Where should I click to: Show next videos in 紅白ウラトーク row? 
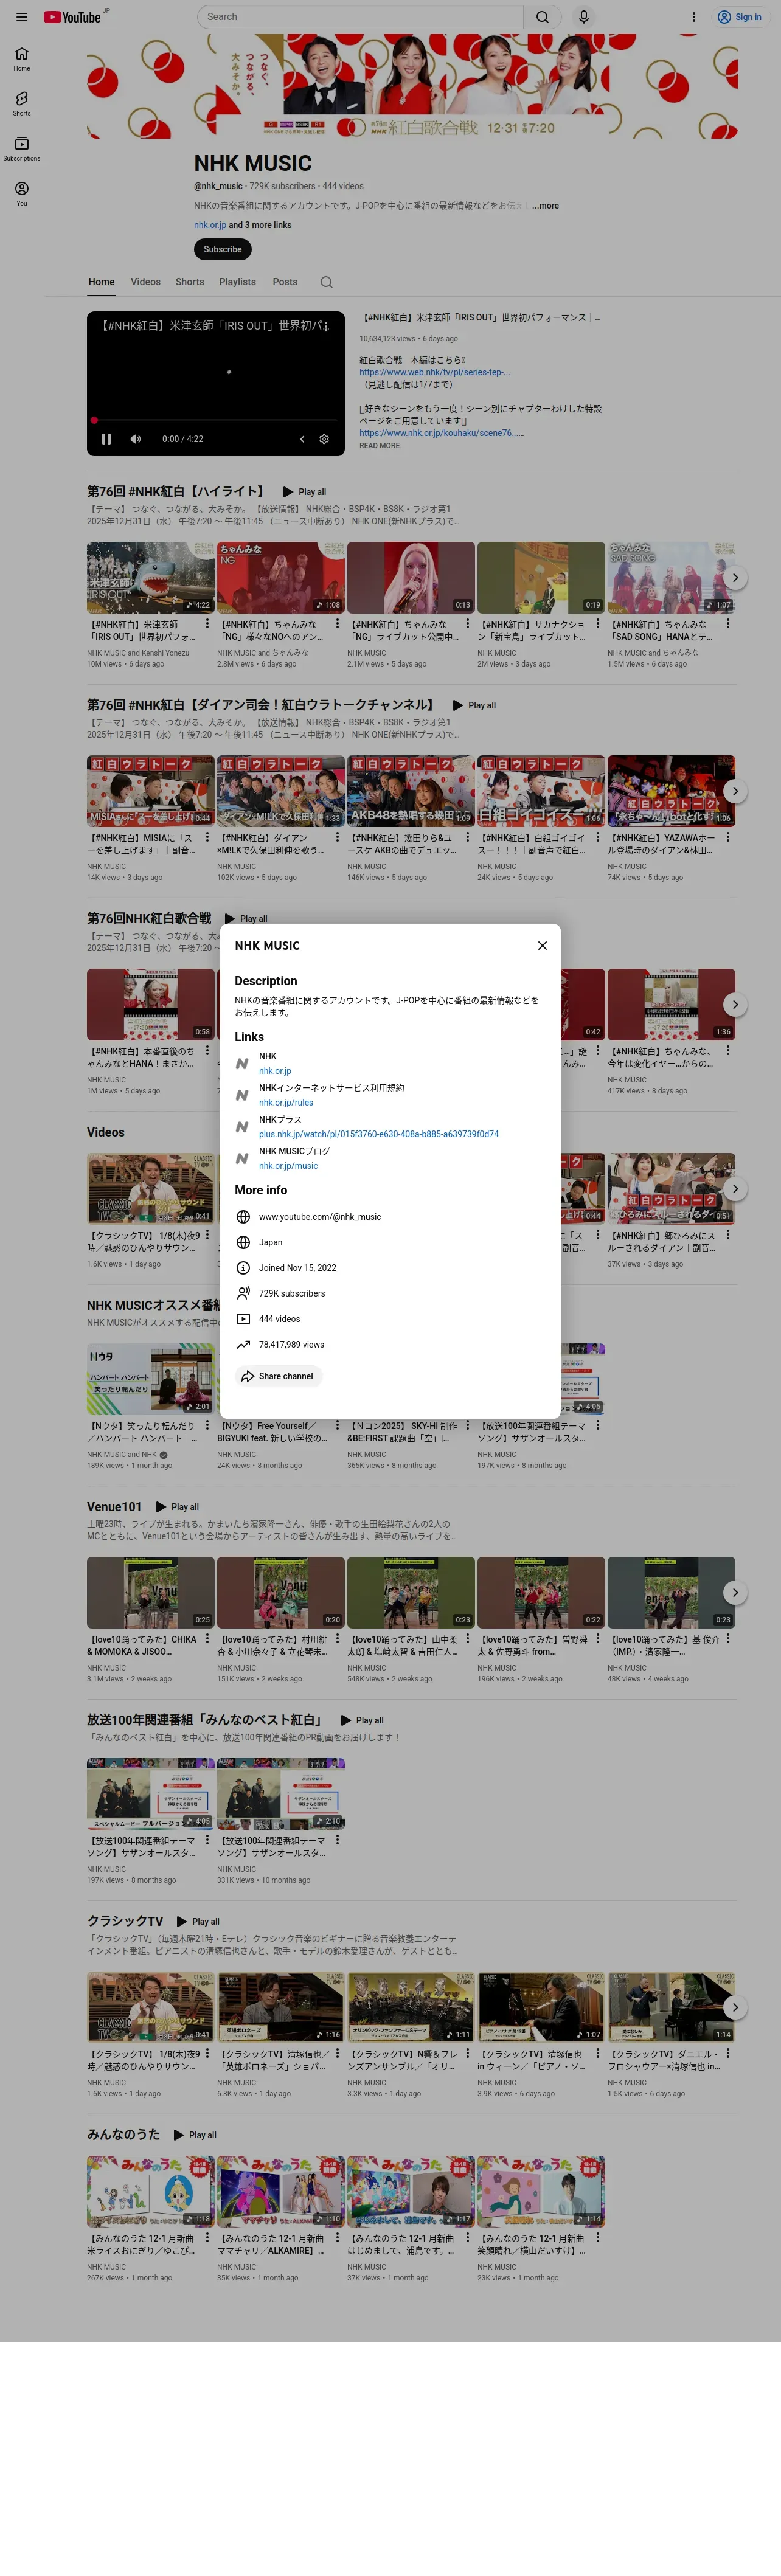pyautogui.click(x=735, y=791)
